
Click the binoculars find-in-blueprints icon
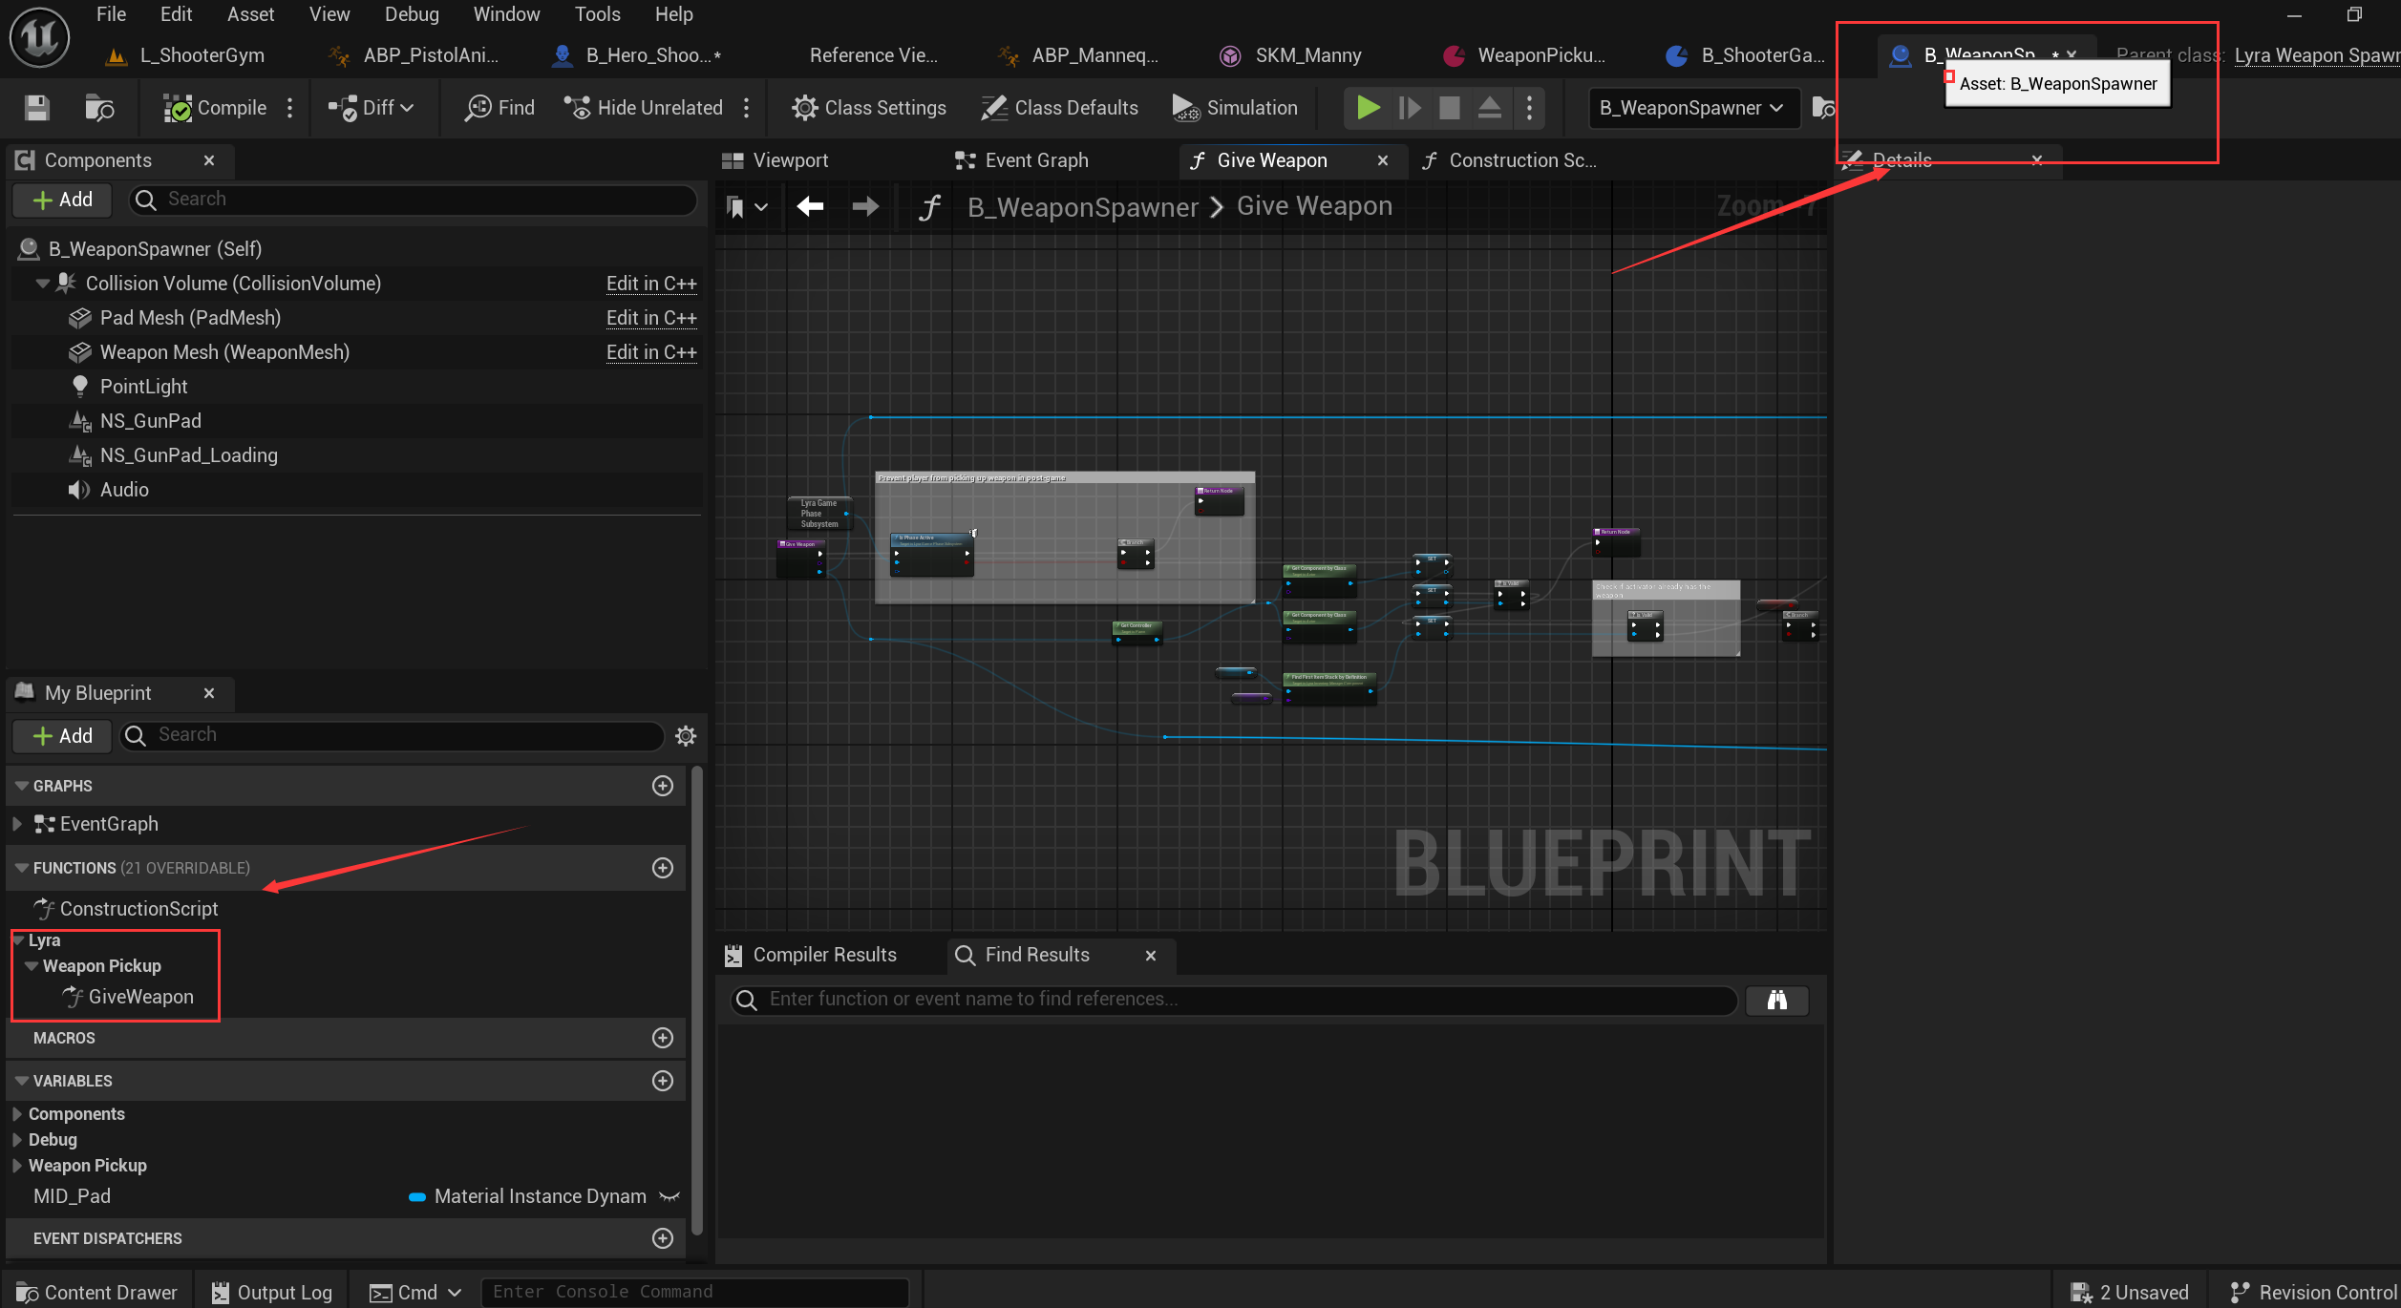(1776, 1000)
